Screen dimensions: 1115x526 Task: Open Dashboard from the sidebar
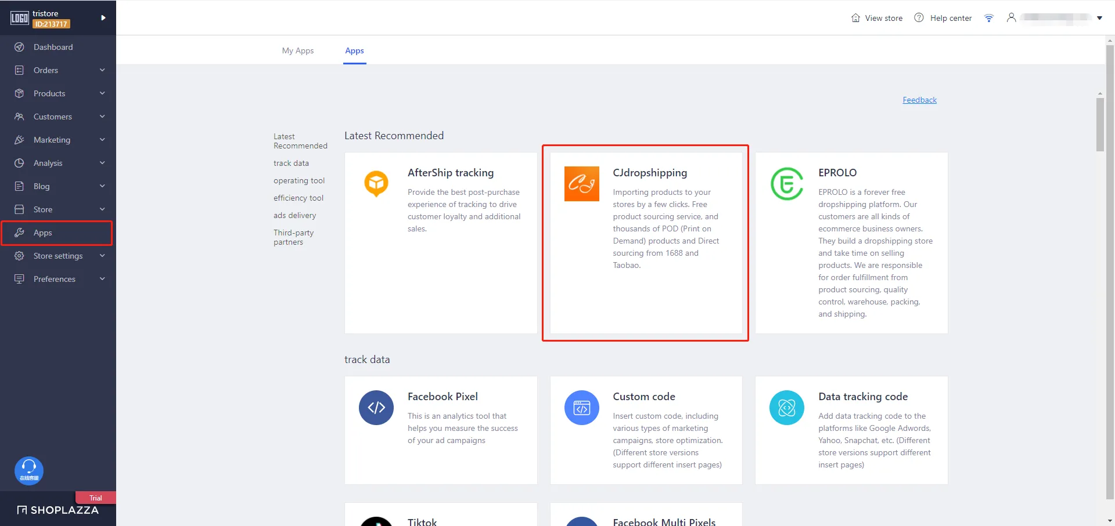click(x=53, y=47)
